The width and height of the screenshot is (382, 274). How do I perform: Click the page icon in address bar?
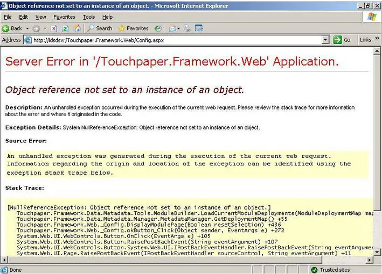pyautogui.click(x=28, y=40)
